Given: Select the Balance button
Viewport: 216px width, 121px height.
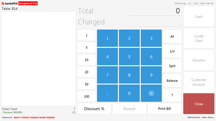Looking at the screenshot, I should (172, 80).
